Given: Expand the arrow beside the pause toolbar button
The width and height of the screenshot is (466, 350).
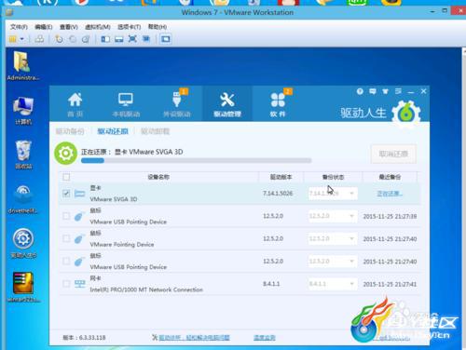Looking at the screenshot, I should tap(21, 39).
